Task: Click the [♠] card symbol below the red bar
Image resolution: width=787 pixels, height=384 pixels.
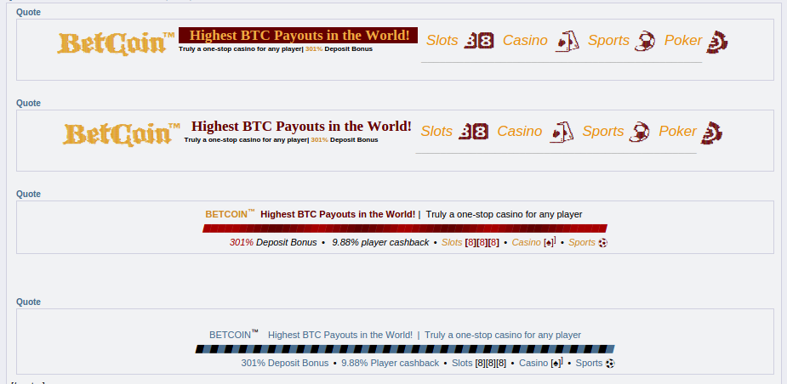Action: 550,242
